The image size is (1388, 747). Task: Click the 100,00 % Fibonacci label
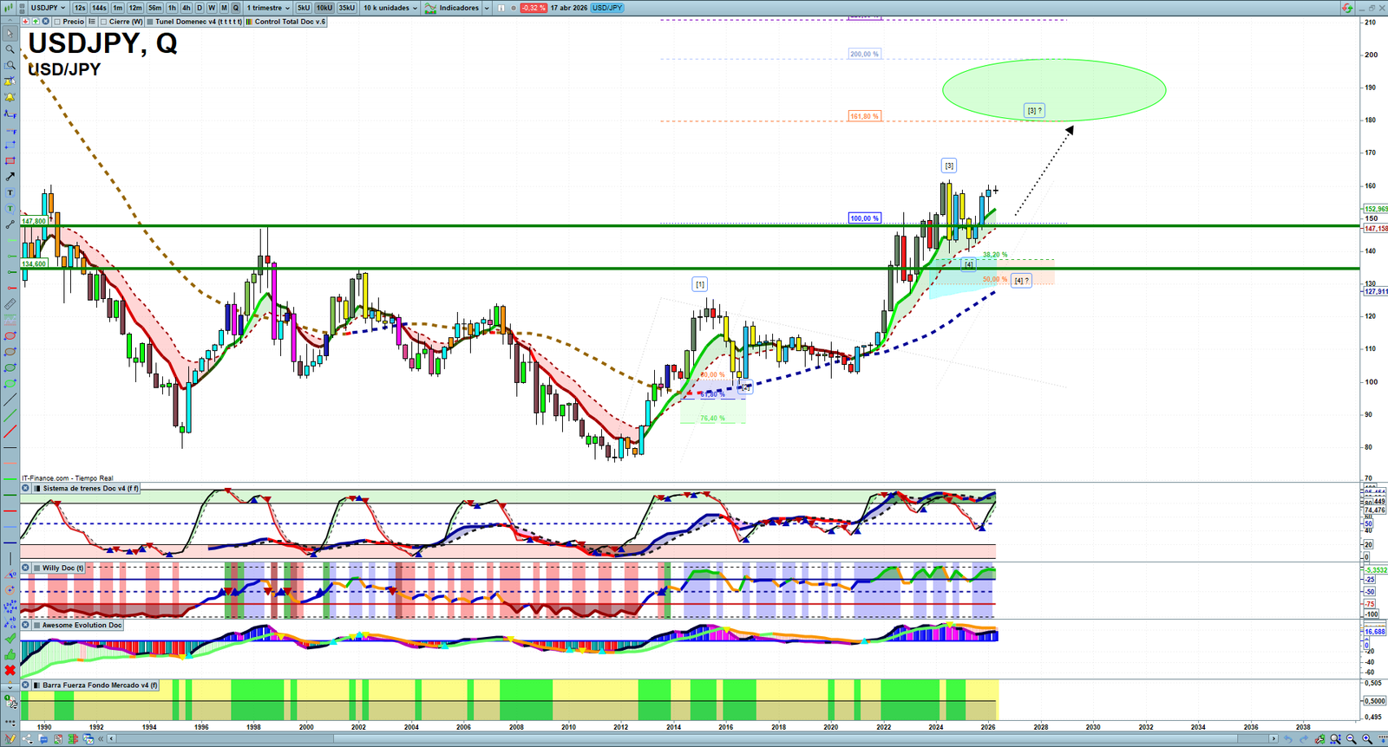click(865, 218)
